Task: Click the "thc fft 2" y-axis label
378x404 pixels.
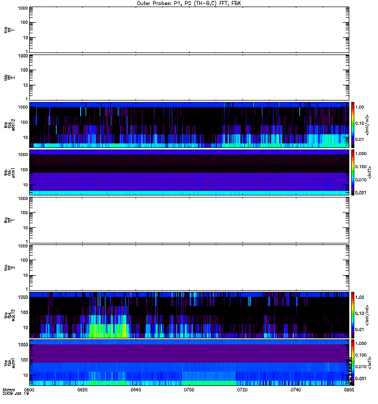Action: (10, 268)
